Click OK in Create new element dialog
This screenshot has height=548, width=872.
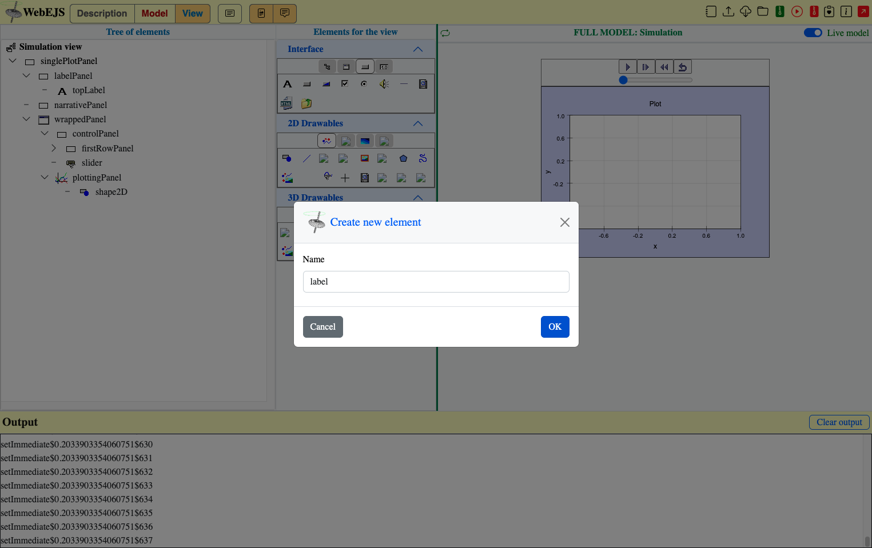click(x=555, y=327)
